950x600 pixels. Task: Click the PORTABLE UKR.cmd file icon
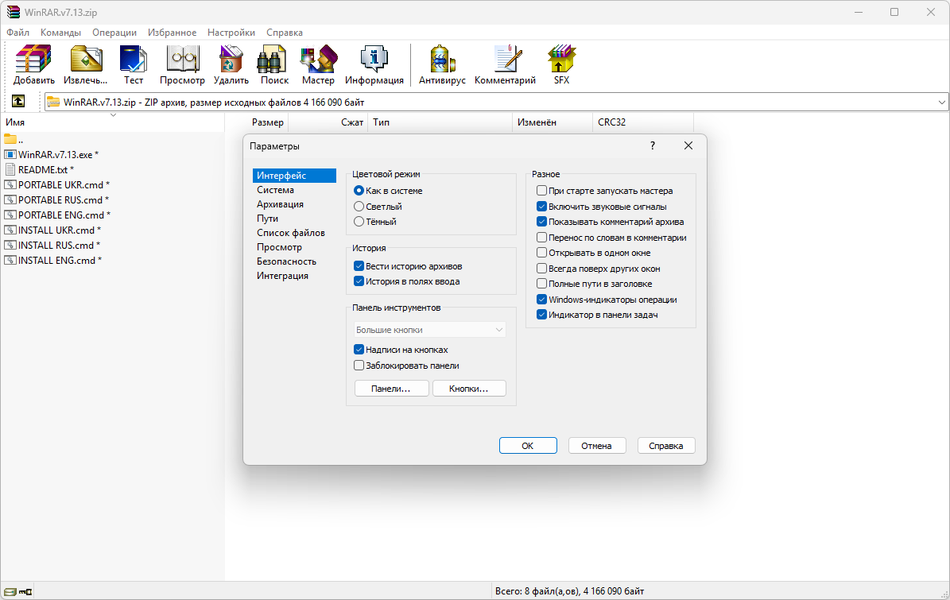click(10, 184)
